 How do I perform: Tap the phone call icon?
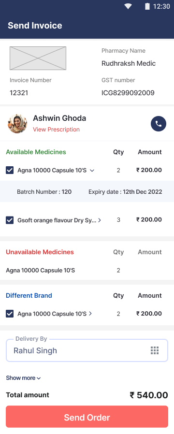click(x=159, y=124)
